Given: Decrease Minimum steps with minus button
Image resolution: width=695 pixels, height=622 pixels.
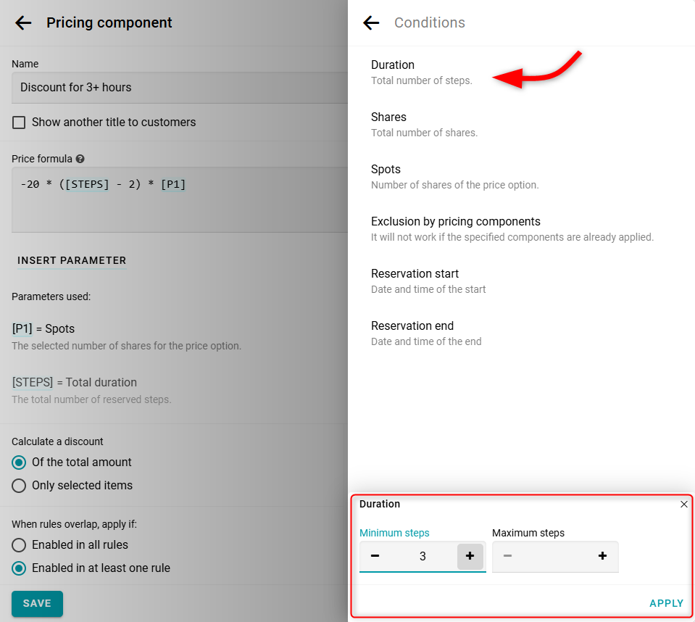Looking at the screenshot, I should point(375,556).
